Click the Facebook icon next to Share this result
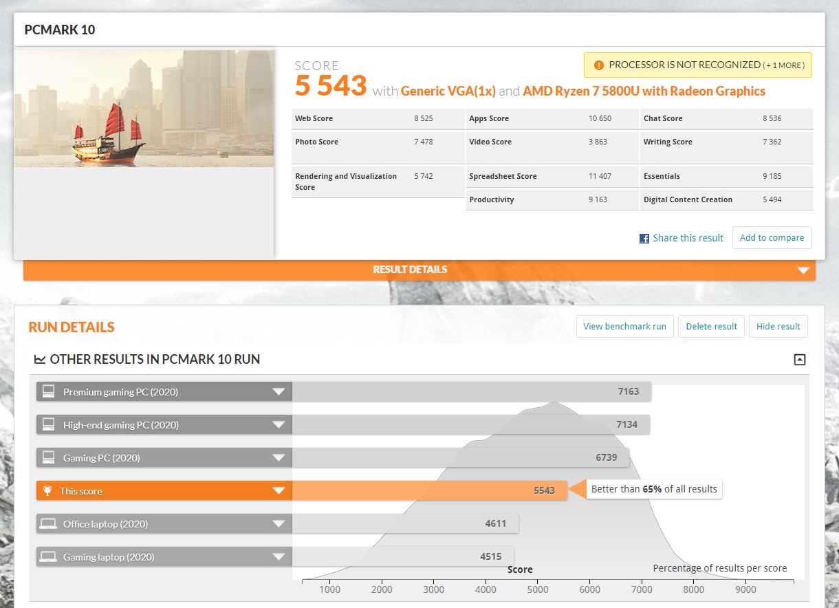Image resolution: width=839 pixels, height=608 pixels. [x=644, y=239]
